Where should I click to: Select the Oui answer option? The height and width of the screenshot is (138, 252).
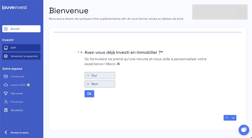pos(100,75)
